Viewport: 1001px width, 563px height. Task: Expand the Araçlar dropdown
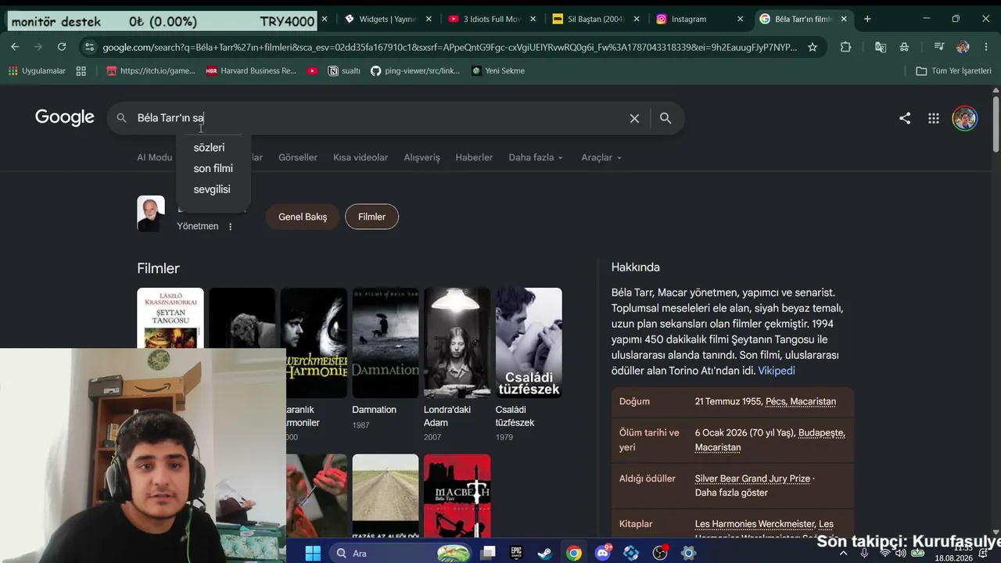pyautogui.click(x=601, y=157)
